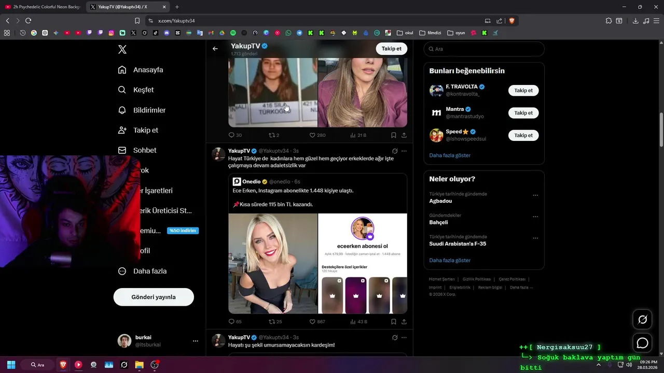Open Gizlilik Politikası footer link

(x=477, y=279)
